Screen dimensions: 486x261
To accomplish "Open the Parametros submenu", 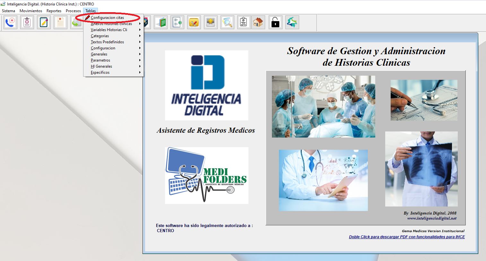I will [113, 60].
